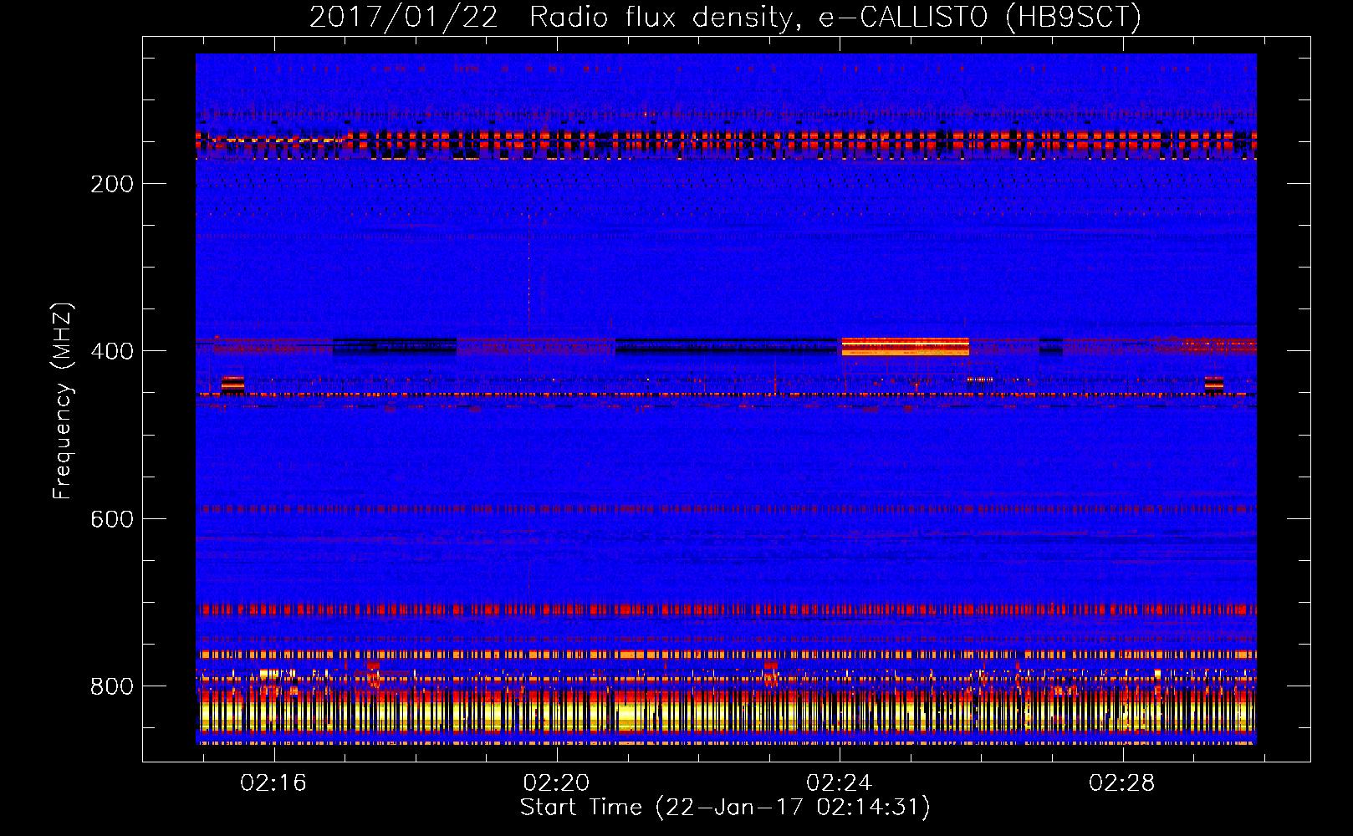Click the "Frequency (MHZ)" axis label
The width and height of the screenshot is (1353, 836).
click(x=63, y=400)
